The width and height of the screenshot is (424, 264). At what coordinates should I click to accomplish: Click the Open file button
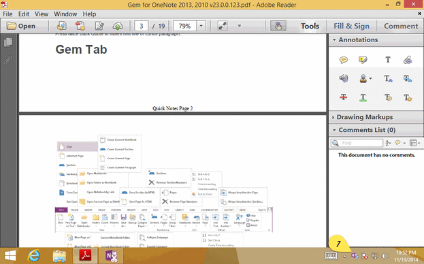point(21,26)
